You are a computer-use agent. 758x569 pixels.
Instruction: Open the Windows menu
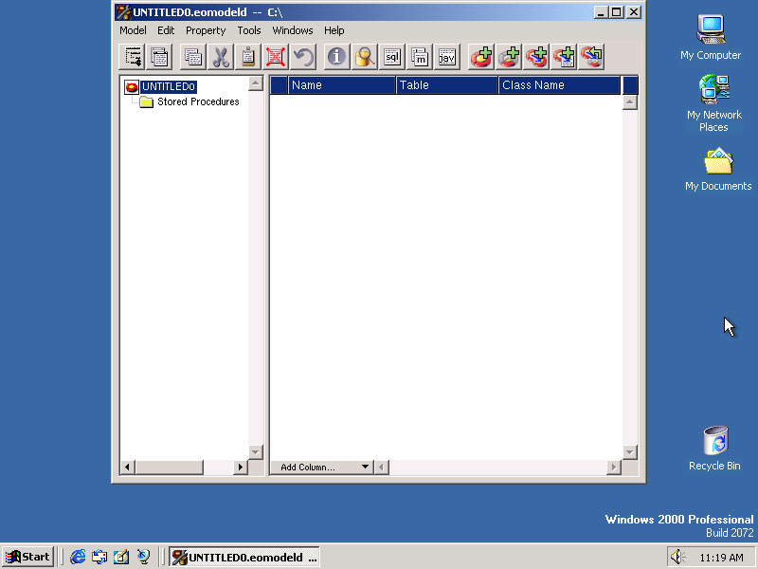tap(293, 30)
